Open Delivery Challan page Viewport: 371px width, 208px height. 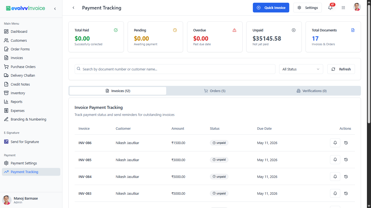coord(31,75)
